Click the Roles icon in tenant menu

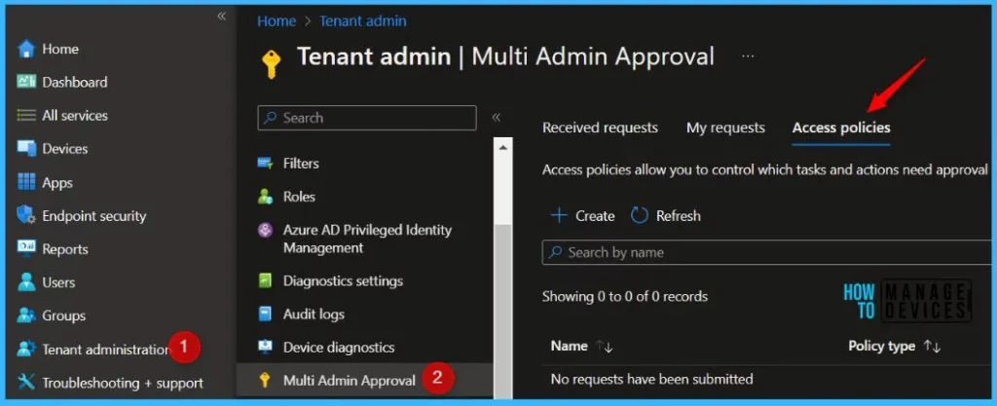click(x=265, y=197)
